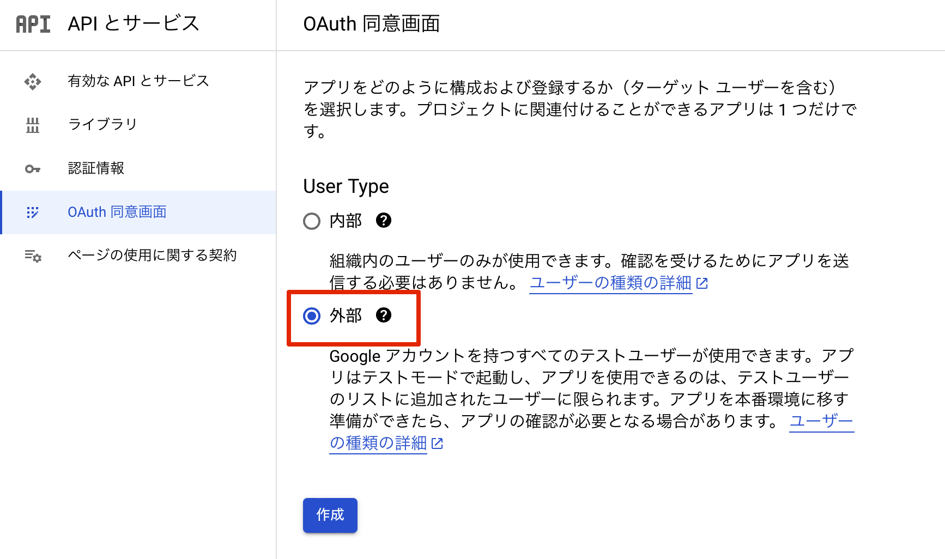
Task: Select the OAuth 同意画面 menu item
Action: coord(138,212)
